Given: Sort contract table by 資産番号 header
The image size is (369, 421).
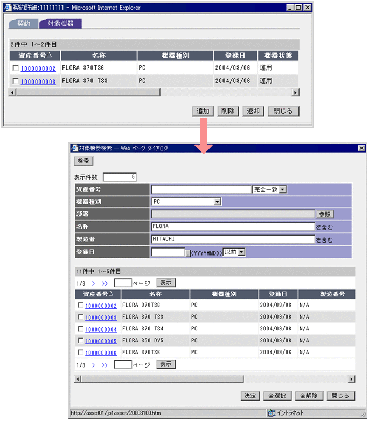Looking at the screenshot, I should (x=35, y=56).
